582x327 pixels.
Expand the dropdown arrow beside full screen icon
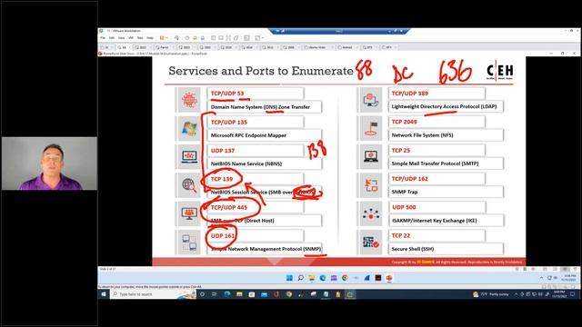(263, 38)
